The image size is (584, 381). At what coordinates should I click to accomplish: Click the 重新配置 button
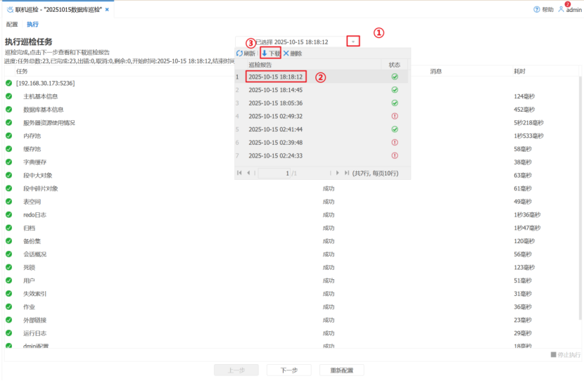(341, 370)
